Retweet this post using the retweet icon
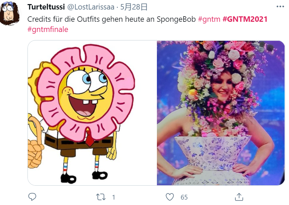This screenshot has height=205, width=289. 101,197
